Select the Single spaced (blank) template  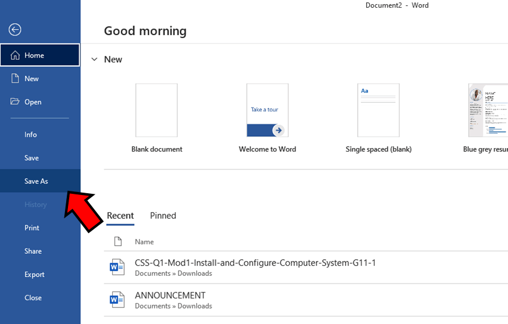pyautogui.click(x=379, y=110)
